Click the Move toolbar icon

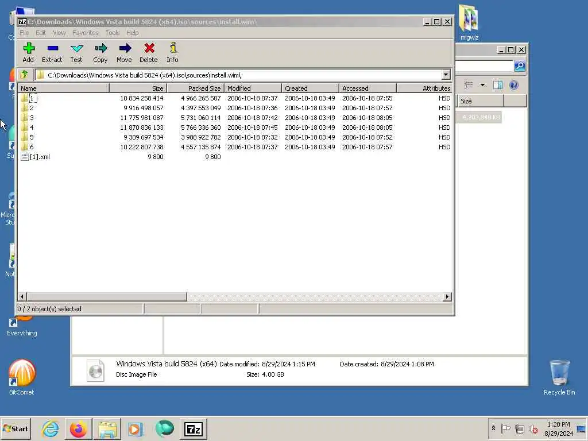point(125,52)
